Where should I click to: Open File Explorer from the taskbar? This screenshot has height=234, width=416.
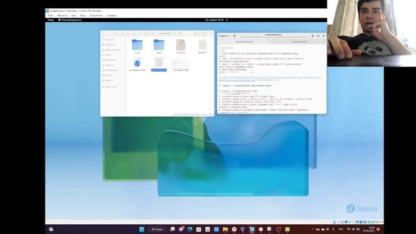(226, 229)
